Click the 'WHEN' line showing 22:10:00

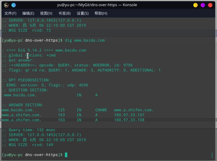[44, 25]
